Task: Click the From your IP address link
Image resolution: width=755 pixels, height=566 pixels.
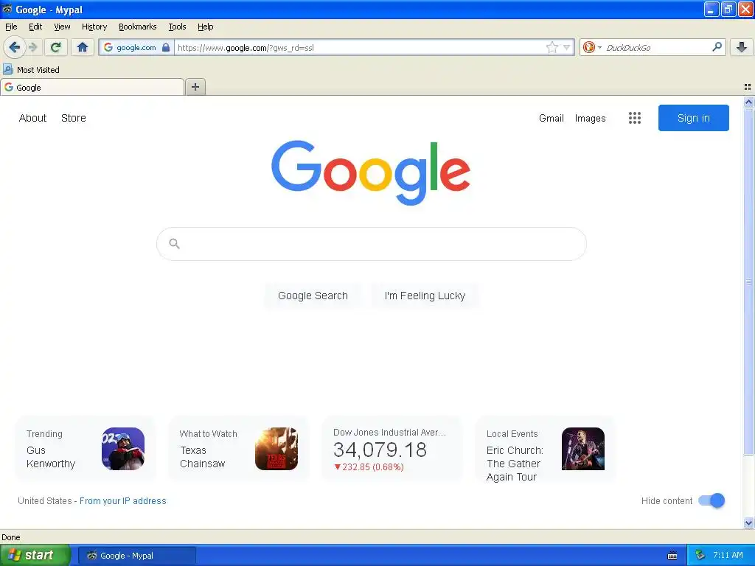Action: [123, 500]
